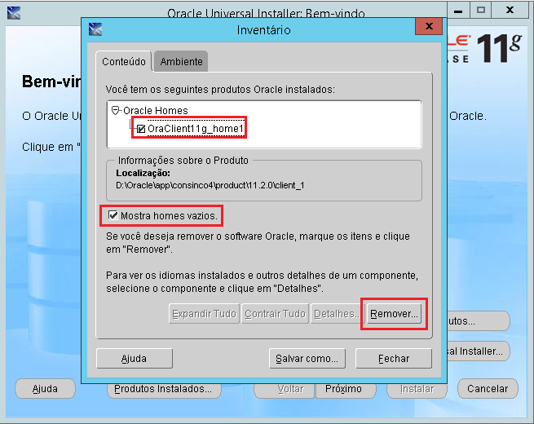Maximize the Oracle Universal Installer window

pyautogui.click(x=481, y=11)
